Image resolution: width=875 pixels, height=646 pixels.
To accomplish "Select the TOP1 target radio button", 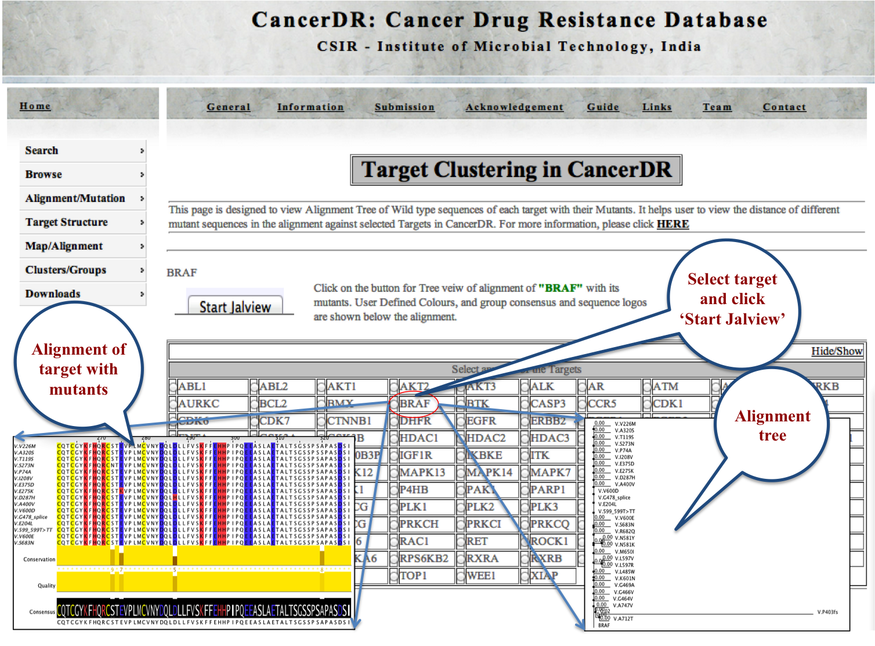I will pyautogui.click(x=394, y=576).
